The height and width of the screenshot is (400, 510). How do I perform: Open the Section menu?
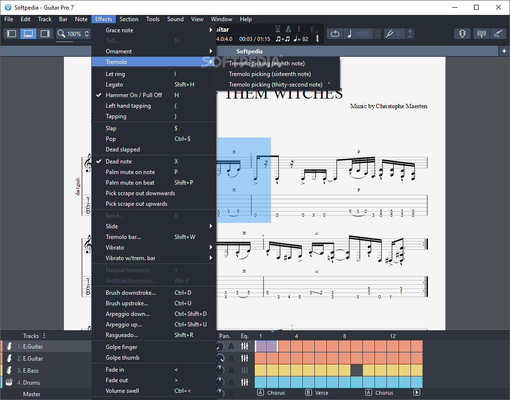click(129, 19)
